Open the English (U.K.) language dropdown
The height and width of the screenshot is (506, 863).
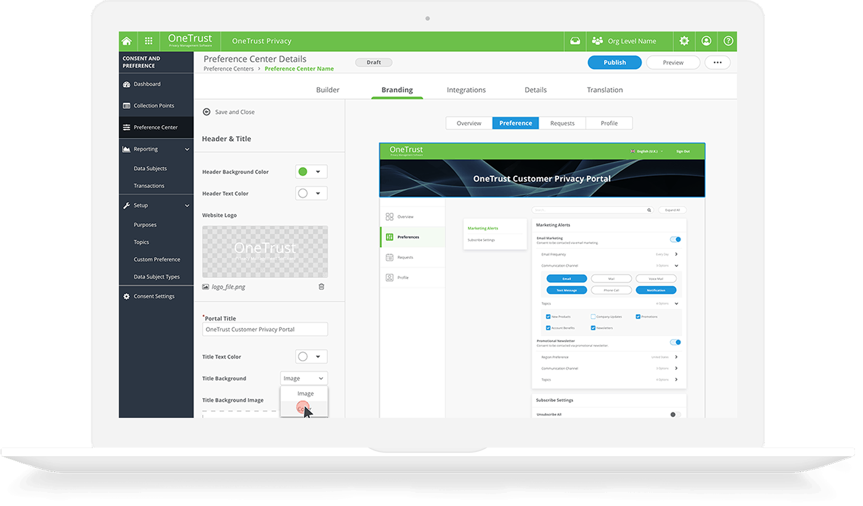[647, 151]
